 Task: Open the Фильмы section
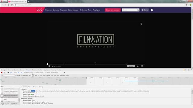(x=56, y=10)
